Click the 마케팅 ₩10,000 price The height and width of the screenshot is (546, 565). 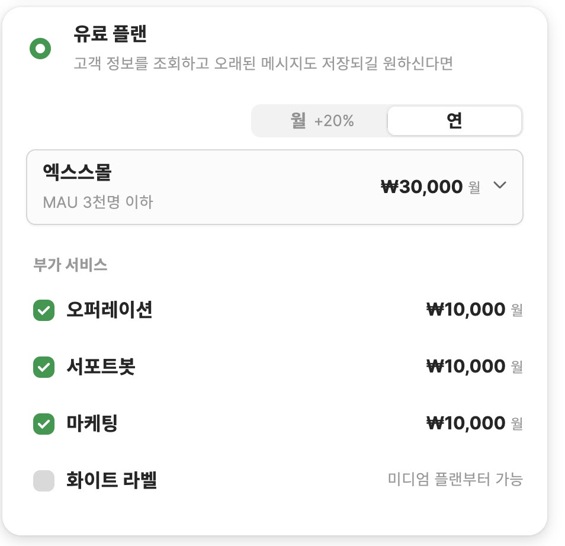click(x=466, y=423)
